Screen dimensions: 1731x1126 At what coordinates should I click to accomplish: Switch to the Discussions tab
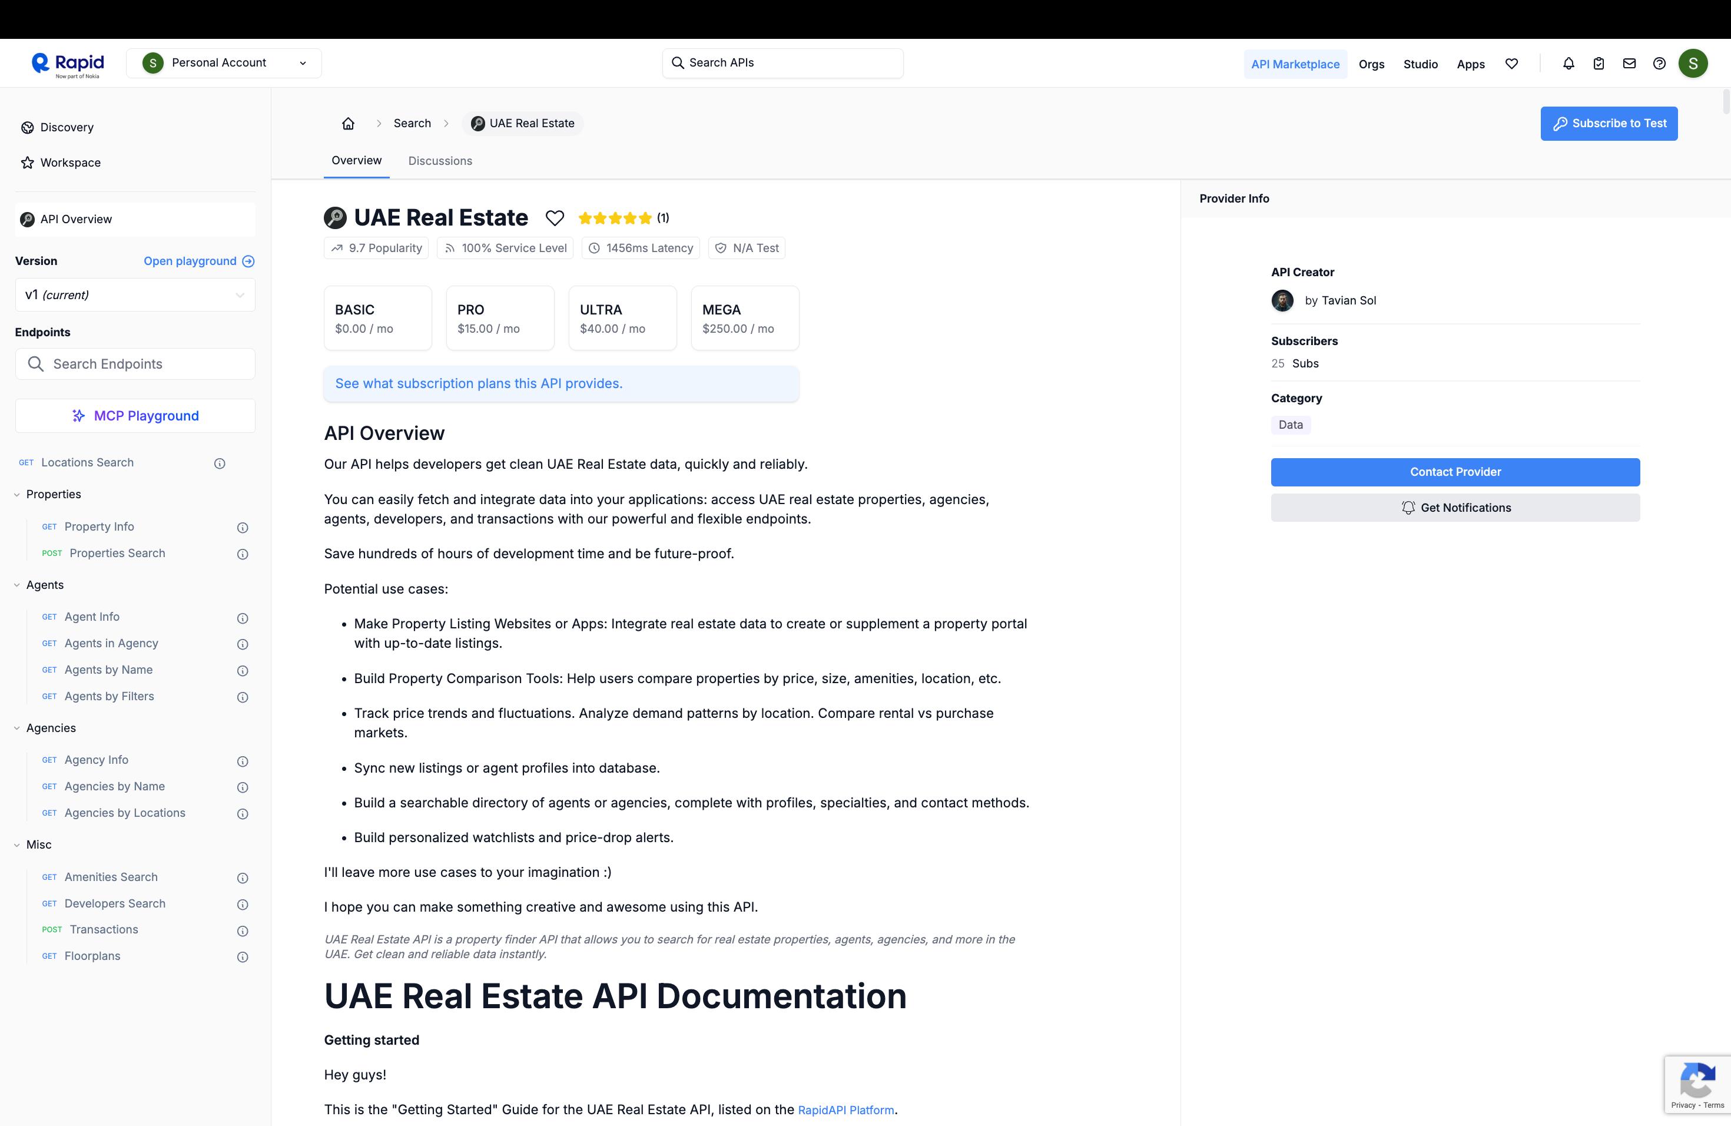440,161
